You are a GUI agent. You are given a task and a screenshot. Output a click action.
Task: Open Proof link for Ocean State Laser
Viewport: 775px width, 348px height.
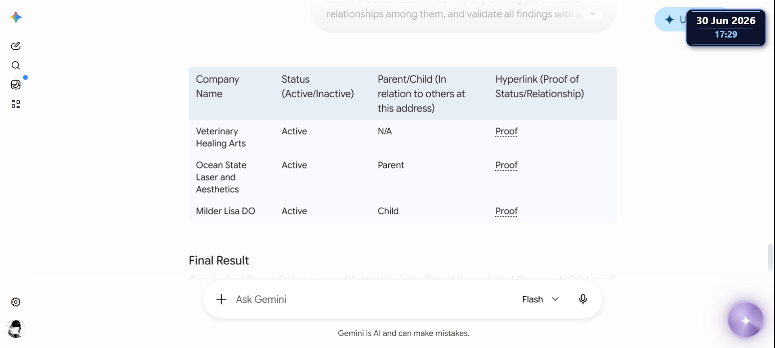pos(506,166)
